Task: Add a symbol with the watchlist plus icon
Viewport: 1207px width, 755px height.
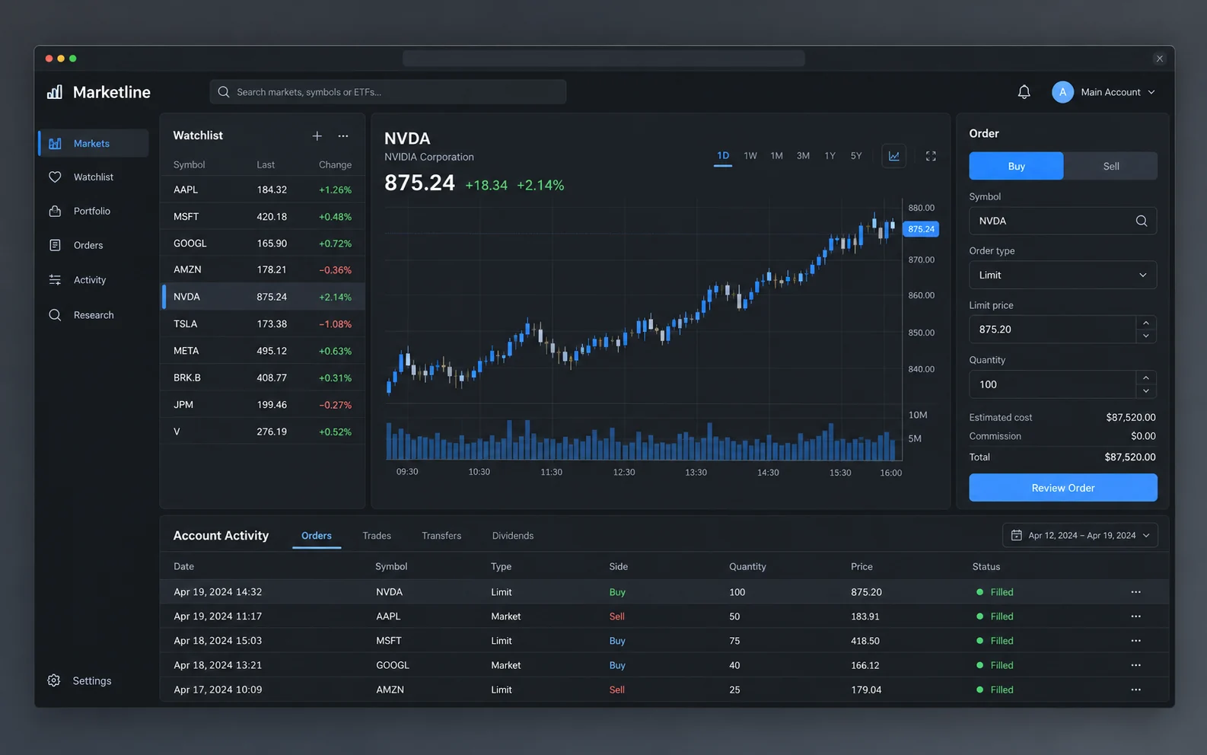Action: [x=317, y=135]
